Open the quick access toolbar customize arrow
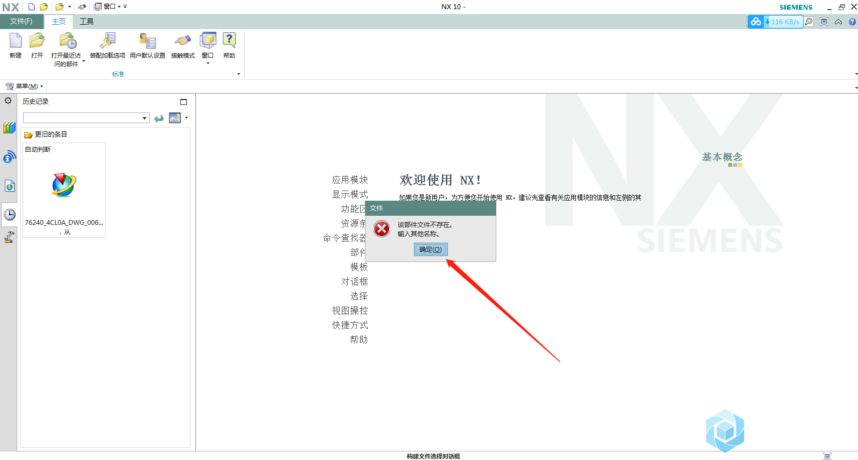858x460 pixels. 125,7
